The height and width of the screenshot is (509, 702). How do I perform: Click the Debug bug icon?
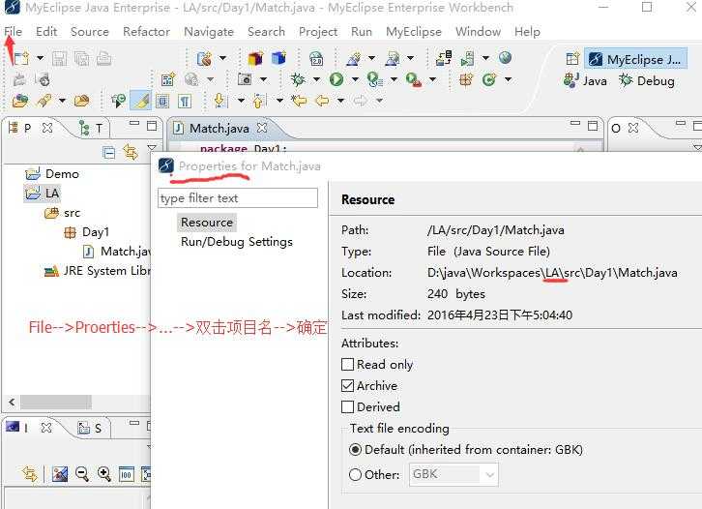[x=298, y=79]
